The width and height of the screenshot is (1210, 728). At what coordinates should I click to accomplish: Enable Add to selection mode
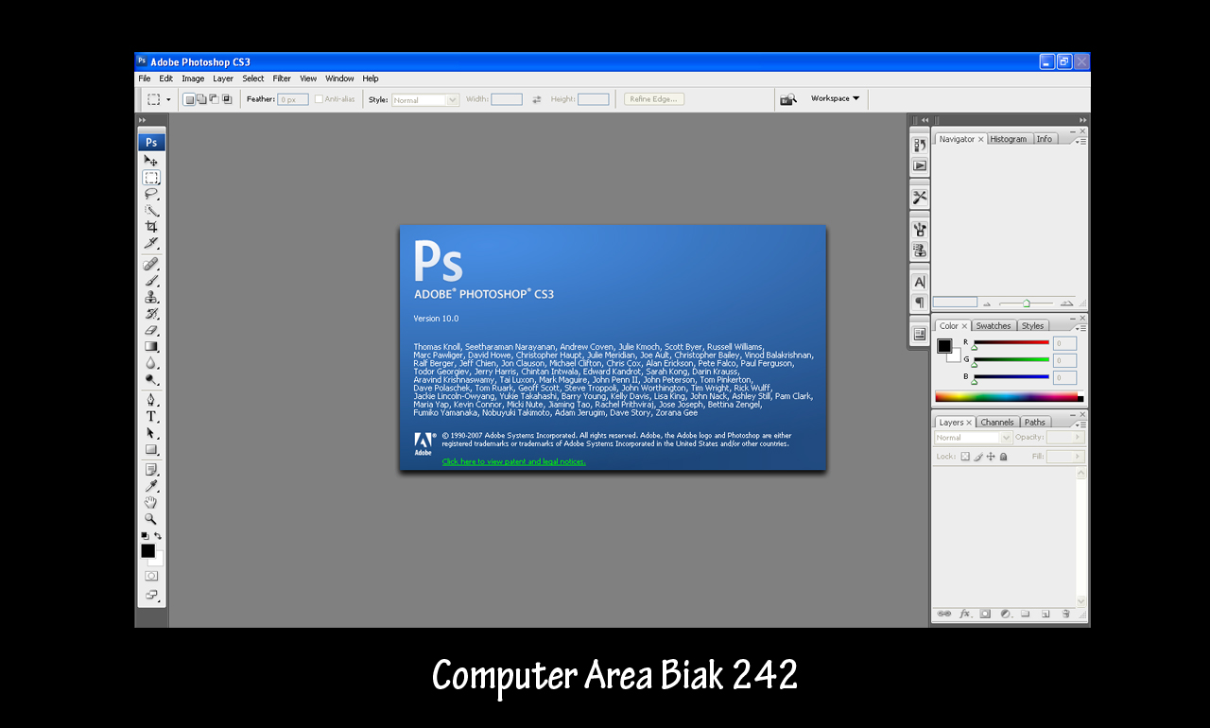tap(201, 99)
